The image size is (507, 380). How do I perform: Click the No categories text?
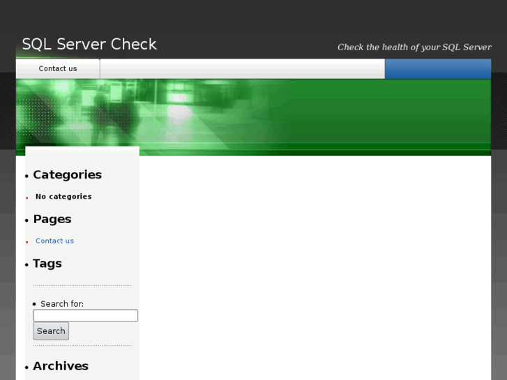coord(63,197)
